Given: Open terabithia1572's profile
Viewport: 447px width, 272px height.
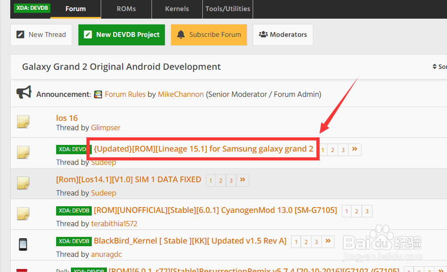Looking at the screenshot, I should (114, 224).
